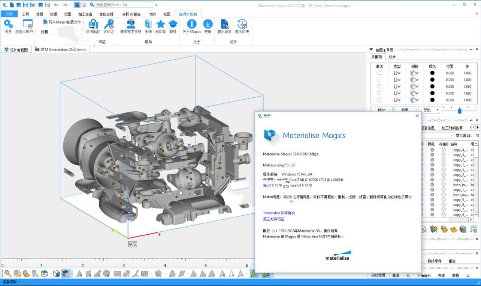Image resolution: width=481 pixels, height=286 pixels.
Task: Open quick access toolbar customize arrow
Action: 156,5
